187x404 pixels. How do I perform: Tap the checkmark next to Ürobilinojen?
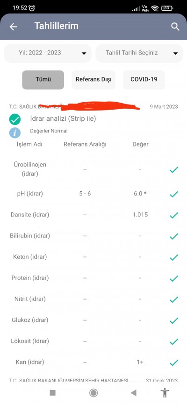point(174,169)
